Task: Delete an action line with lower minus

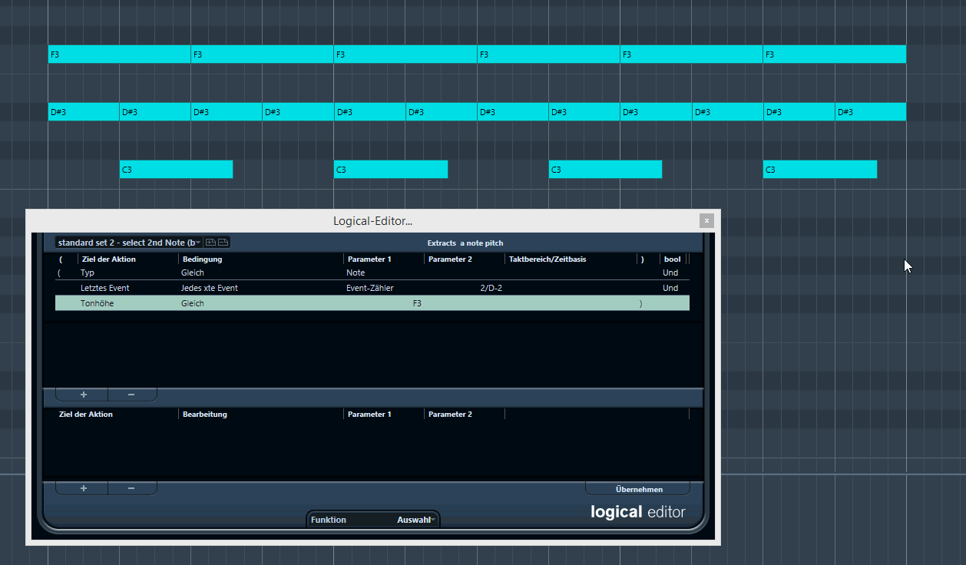Action: (131, 488)
